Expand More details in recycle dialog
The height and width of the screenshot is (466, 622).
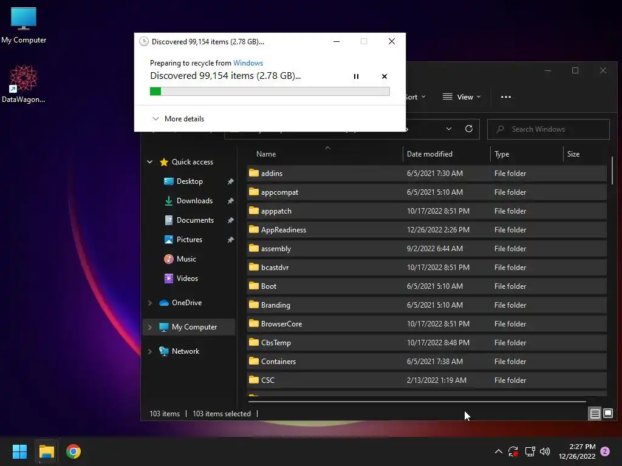pos(178,119)
